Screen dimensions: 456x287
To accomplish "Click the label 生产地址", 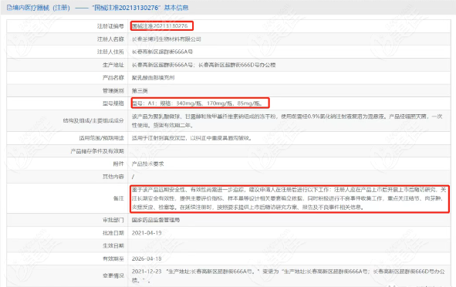I will click(x=113, y=65).
